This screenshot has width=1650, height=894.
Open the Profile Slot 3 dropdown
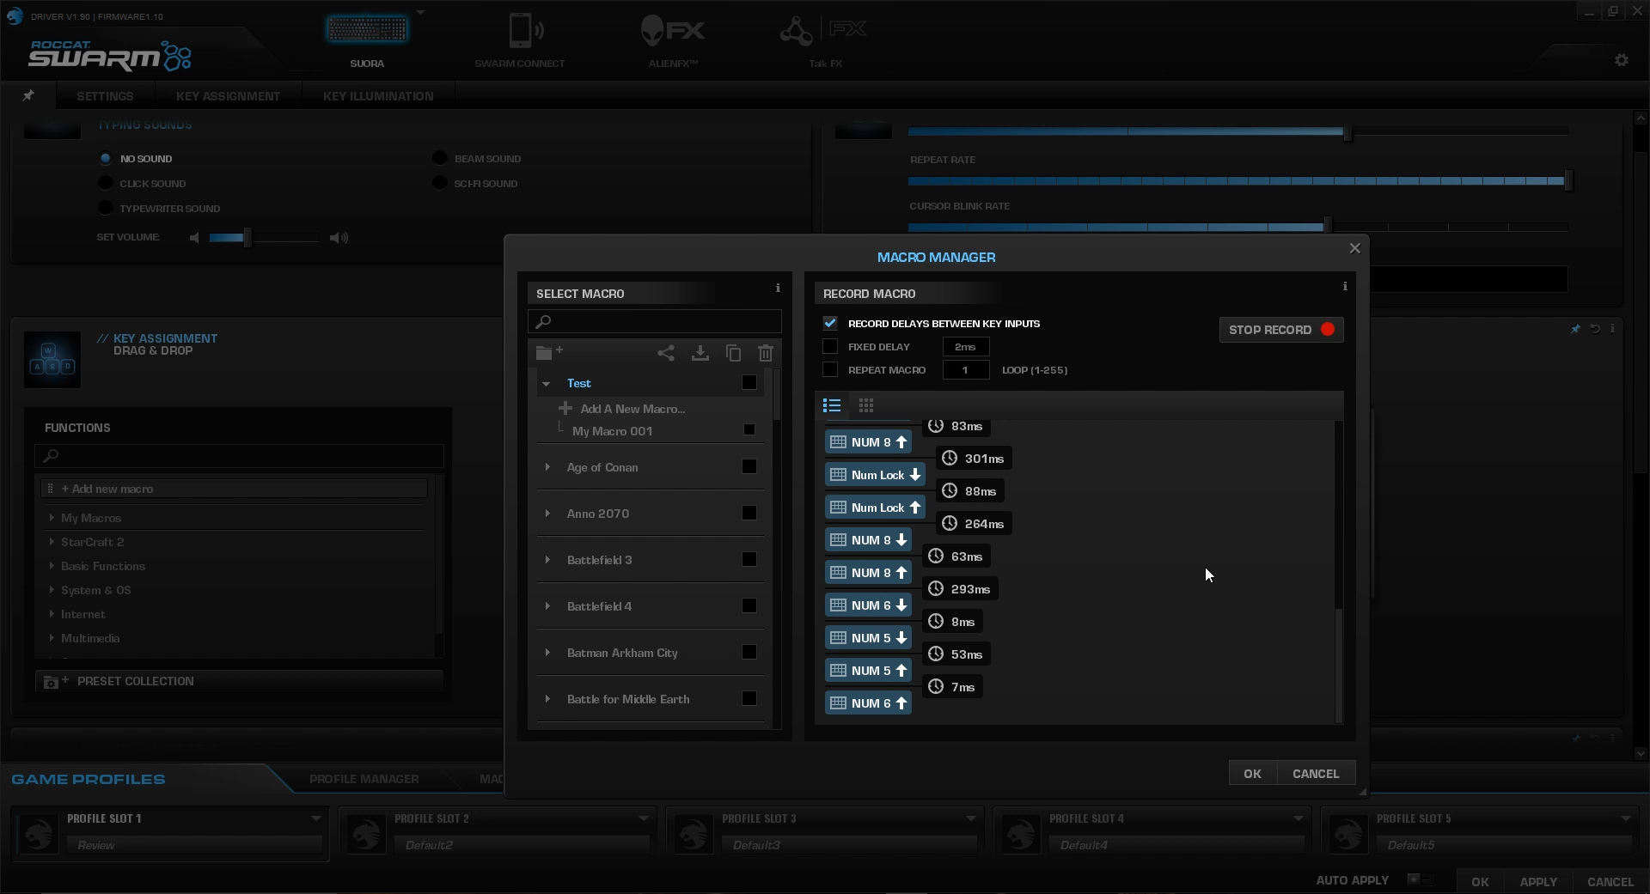(970, 818)
